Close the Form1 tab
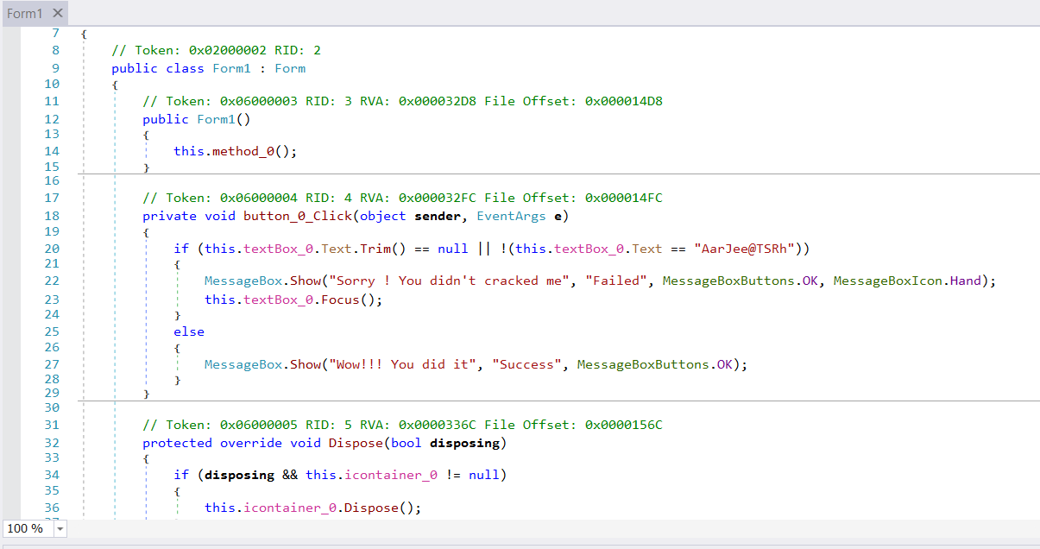This screenshot has width=1040, height=549. [x=58, y=14]
